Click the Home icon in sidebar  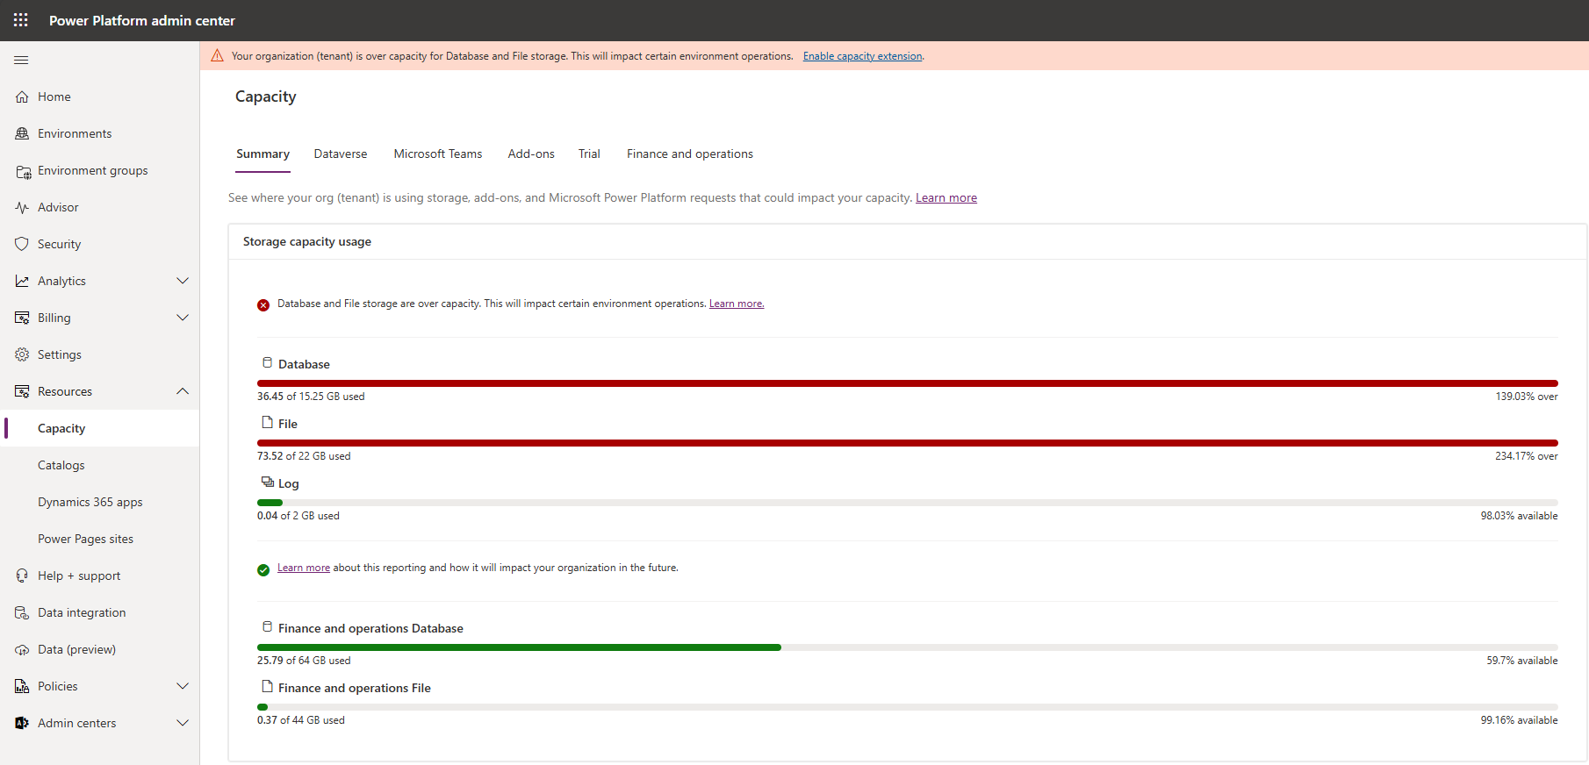point(22,97)
